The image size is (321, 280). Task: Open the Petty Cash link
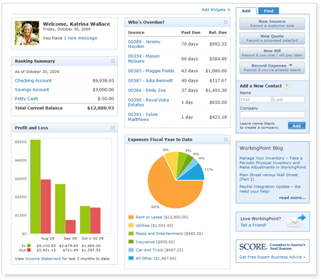tap(26, 99)
